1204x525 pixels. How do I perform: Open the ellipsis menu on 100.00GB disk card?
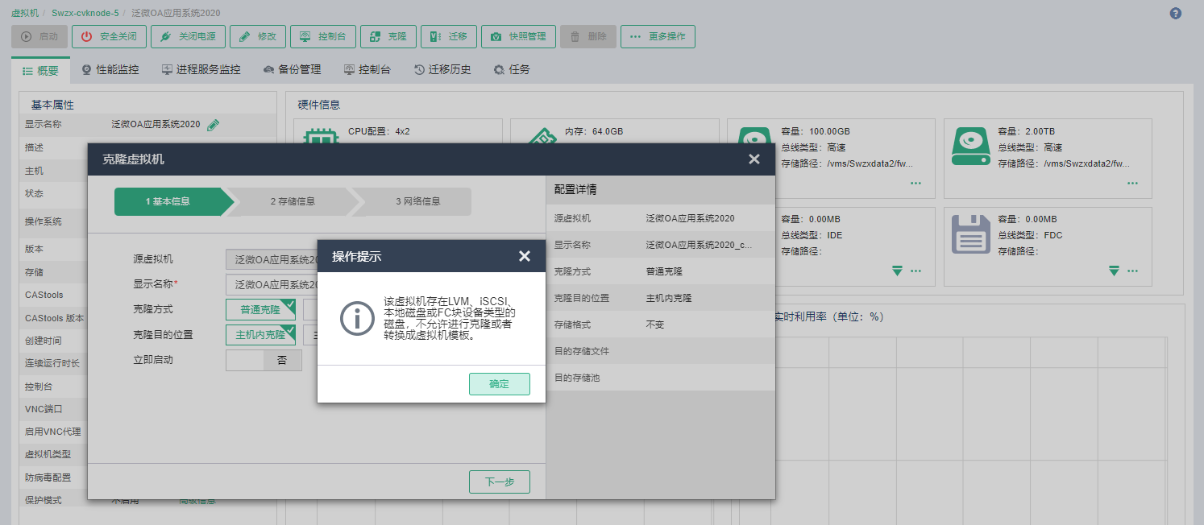click(x=915, y=184)
